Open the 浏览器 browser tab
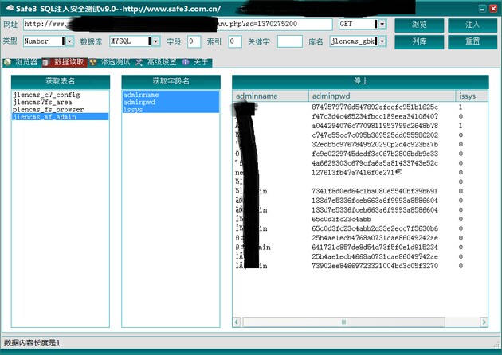The width and height of the screenshot is (502, 355). coord(21,61)
